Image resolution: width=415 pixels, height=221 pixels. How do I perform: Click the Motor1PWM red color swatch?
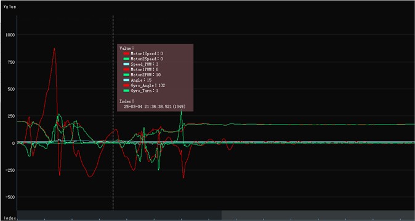point(126,69)
